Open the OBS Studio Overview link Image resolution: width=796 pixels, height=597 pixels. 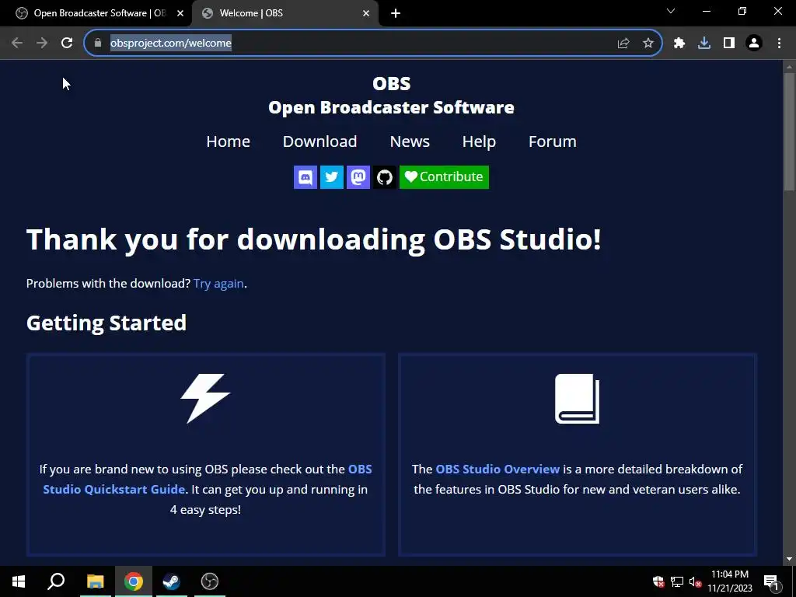point(497,469)
